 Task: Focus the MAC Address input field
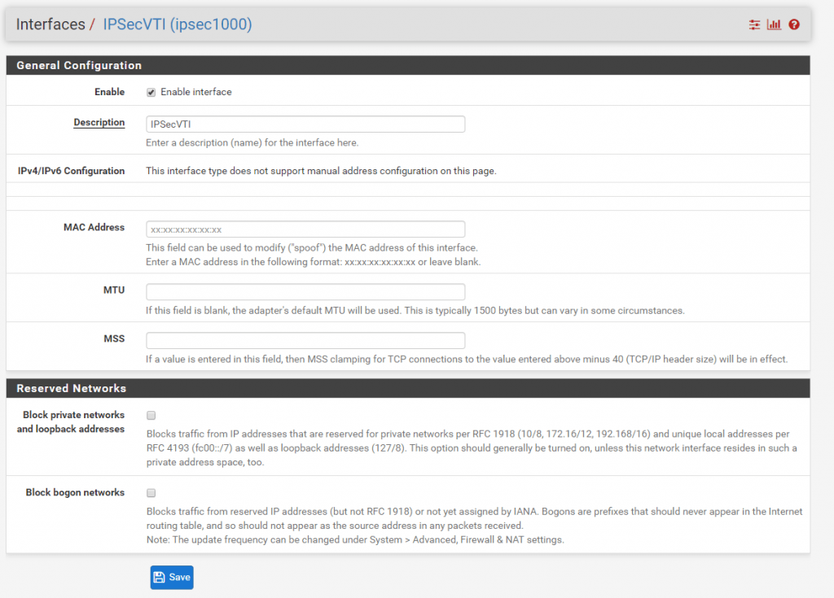point(305,229)
